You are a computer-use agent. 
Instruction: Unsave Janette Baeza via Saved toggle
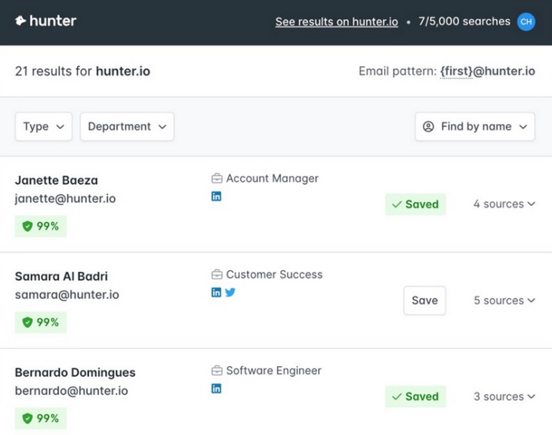(x=416, y=204)
